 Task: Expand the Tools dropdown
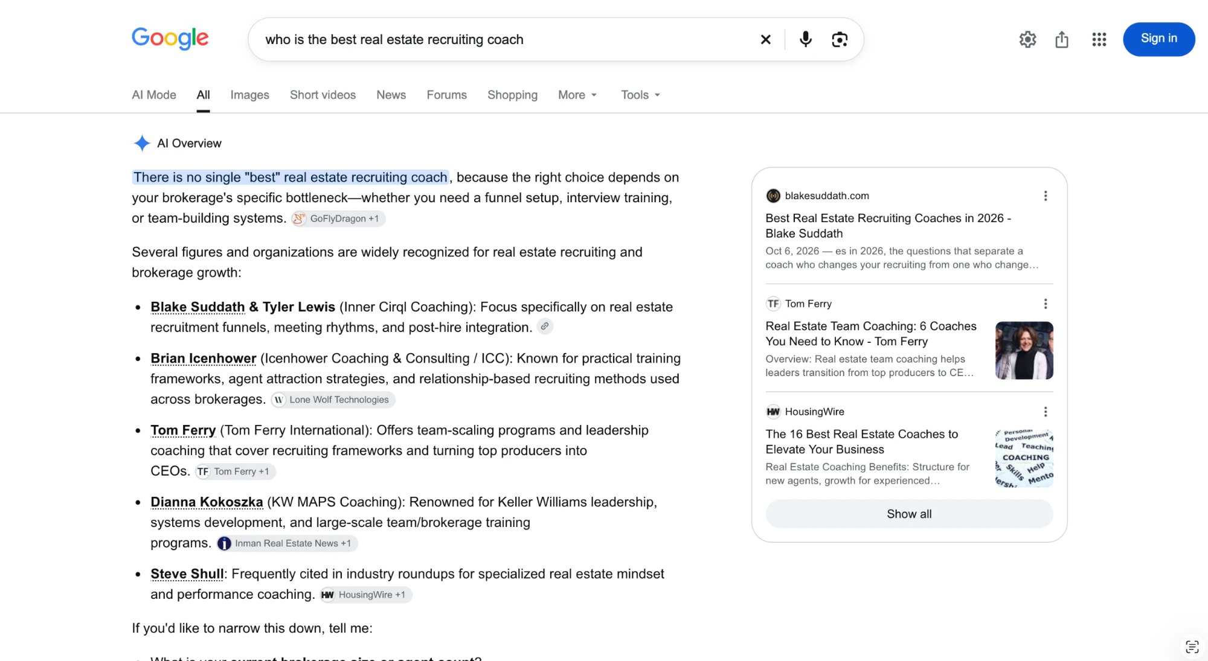point(640,95)
